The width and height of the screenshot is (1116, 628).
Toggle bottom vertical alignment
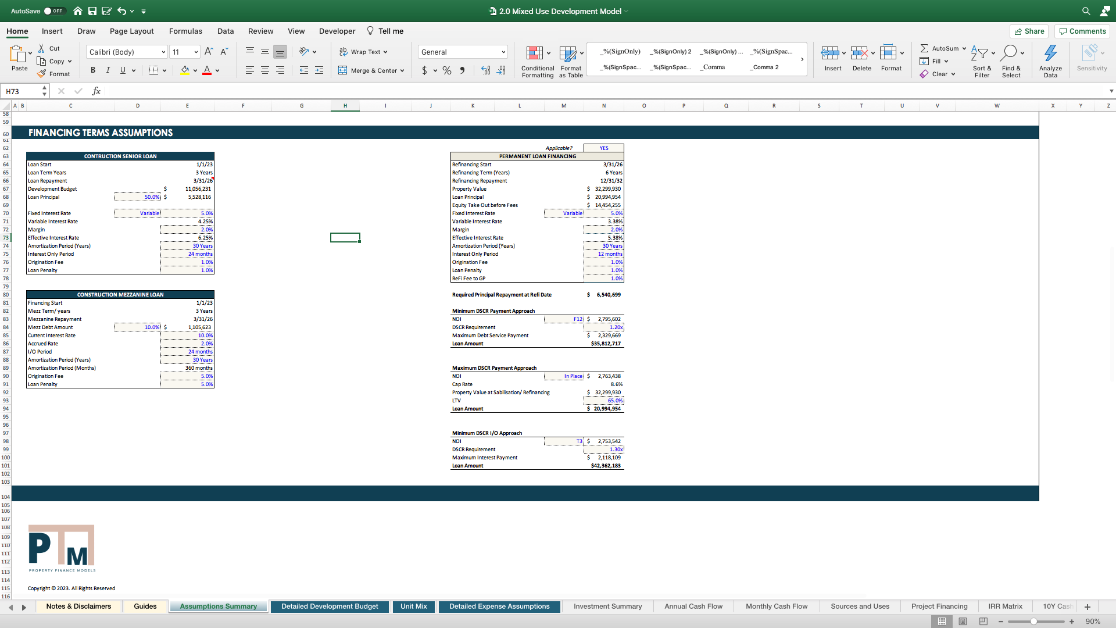280,52
